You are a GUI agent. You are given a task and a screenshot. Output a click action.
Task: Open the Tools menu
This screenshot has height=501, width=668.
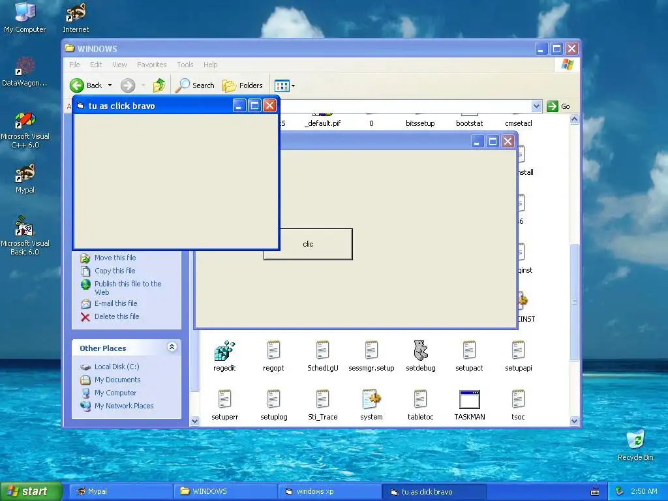tap(185, 65)
